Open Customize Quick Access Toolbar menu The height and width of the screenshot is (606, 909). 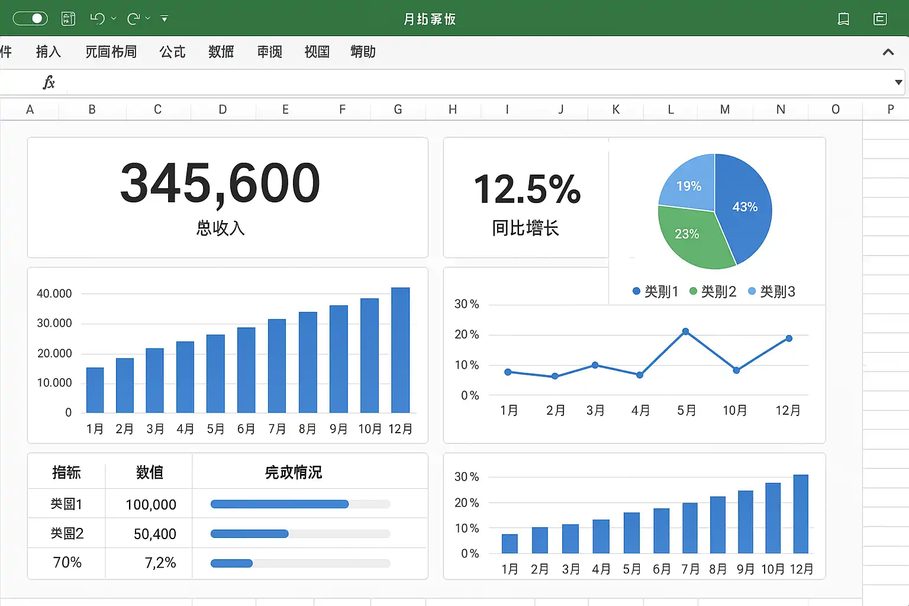[165, 19]
